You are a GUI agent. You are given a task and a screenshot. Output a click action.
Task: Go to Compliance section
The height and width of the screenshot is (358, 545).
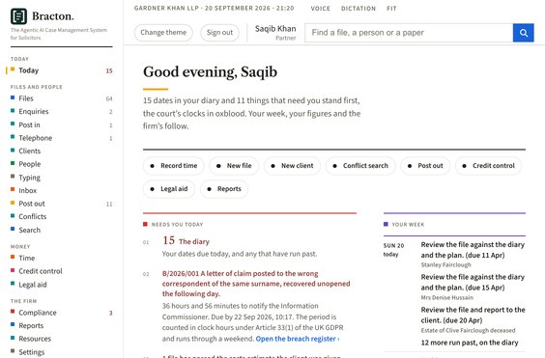tap(37, 313)
